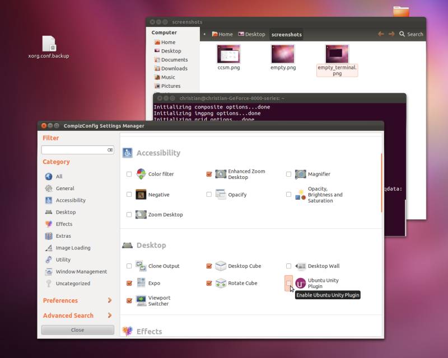Screen dimensions: 448x358
Task: Disable the Enhanced Zoom Desktop checkbox
Action: point(209,174)
